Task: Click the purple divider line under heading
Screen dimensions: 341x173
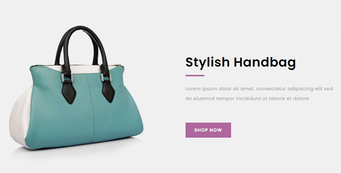Action: [x=195, y=76]
